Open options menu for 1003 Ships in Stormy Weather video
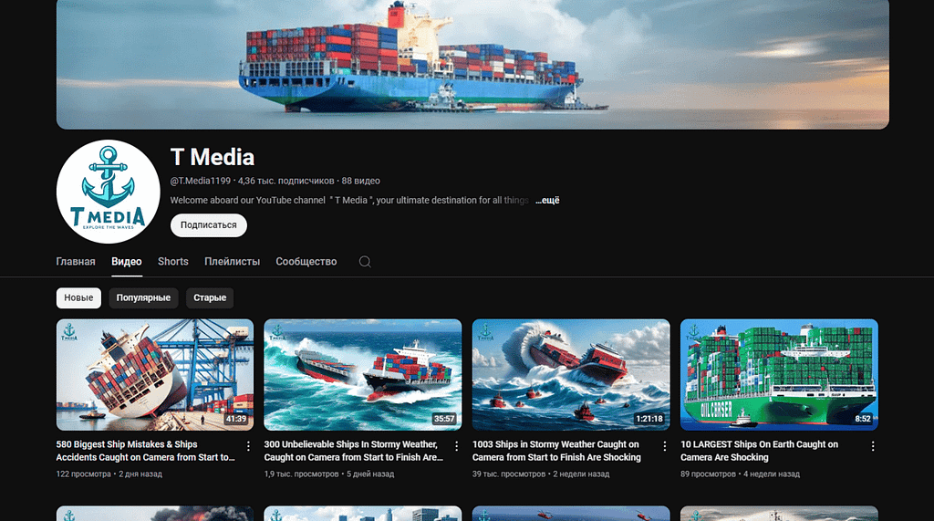 665,446
